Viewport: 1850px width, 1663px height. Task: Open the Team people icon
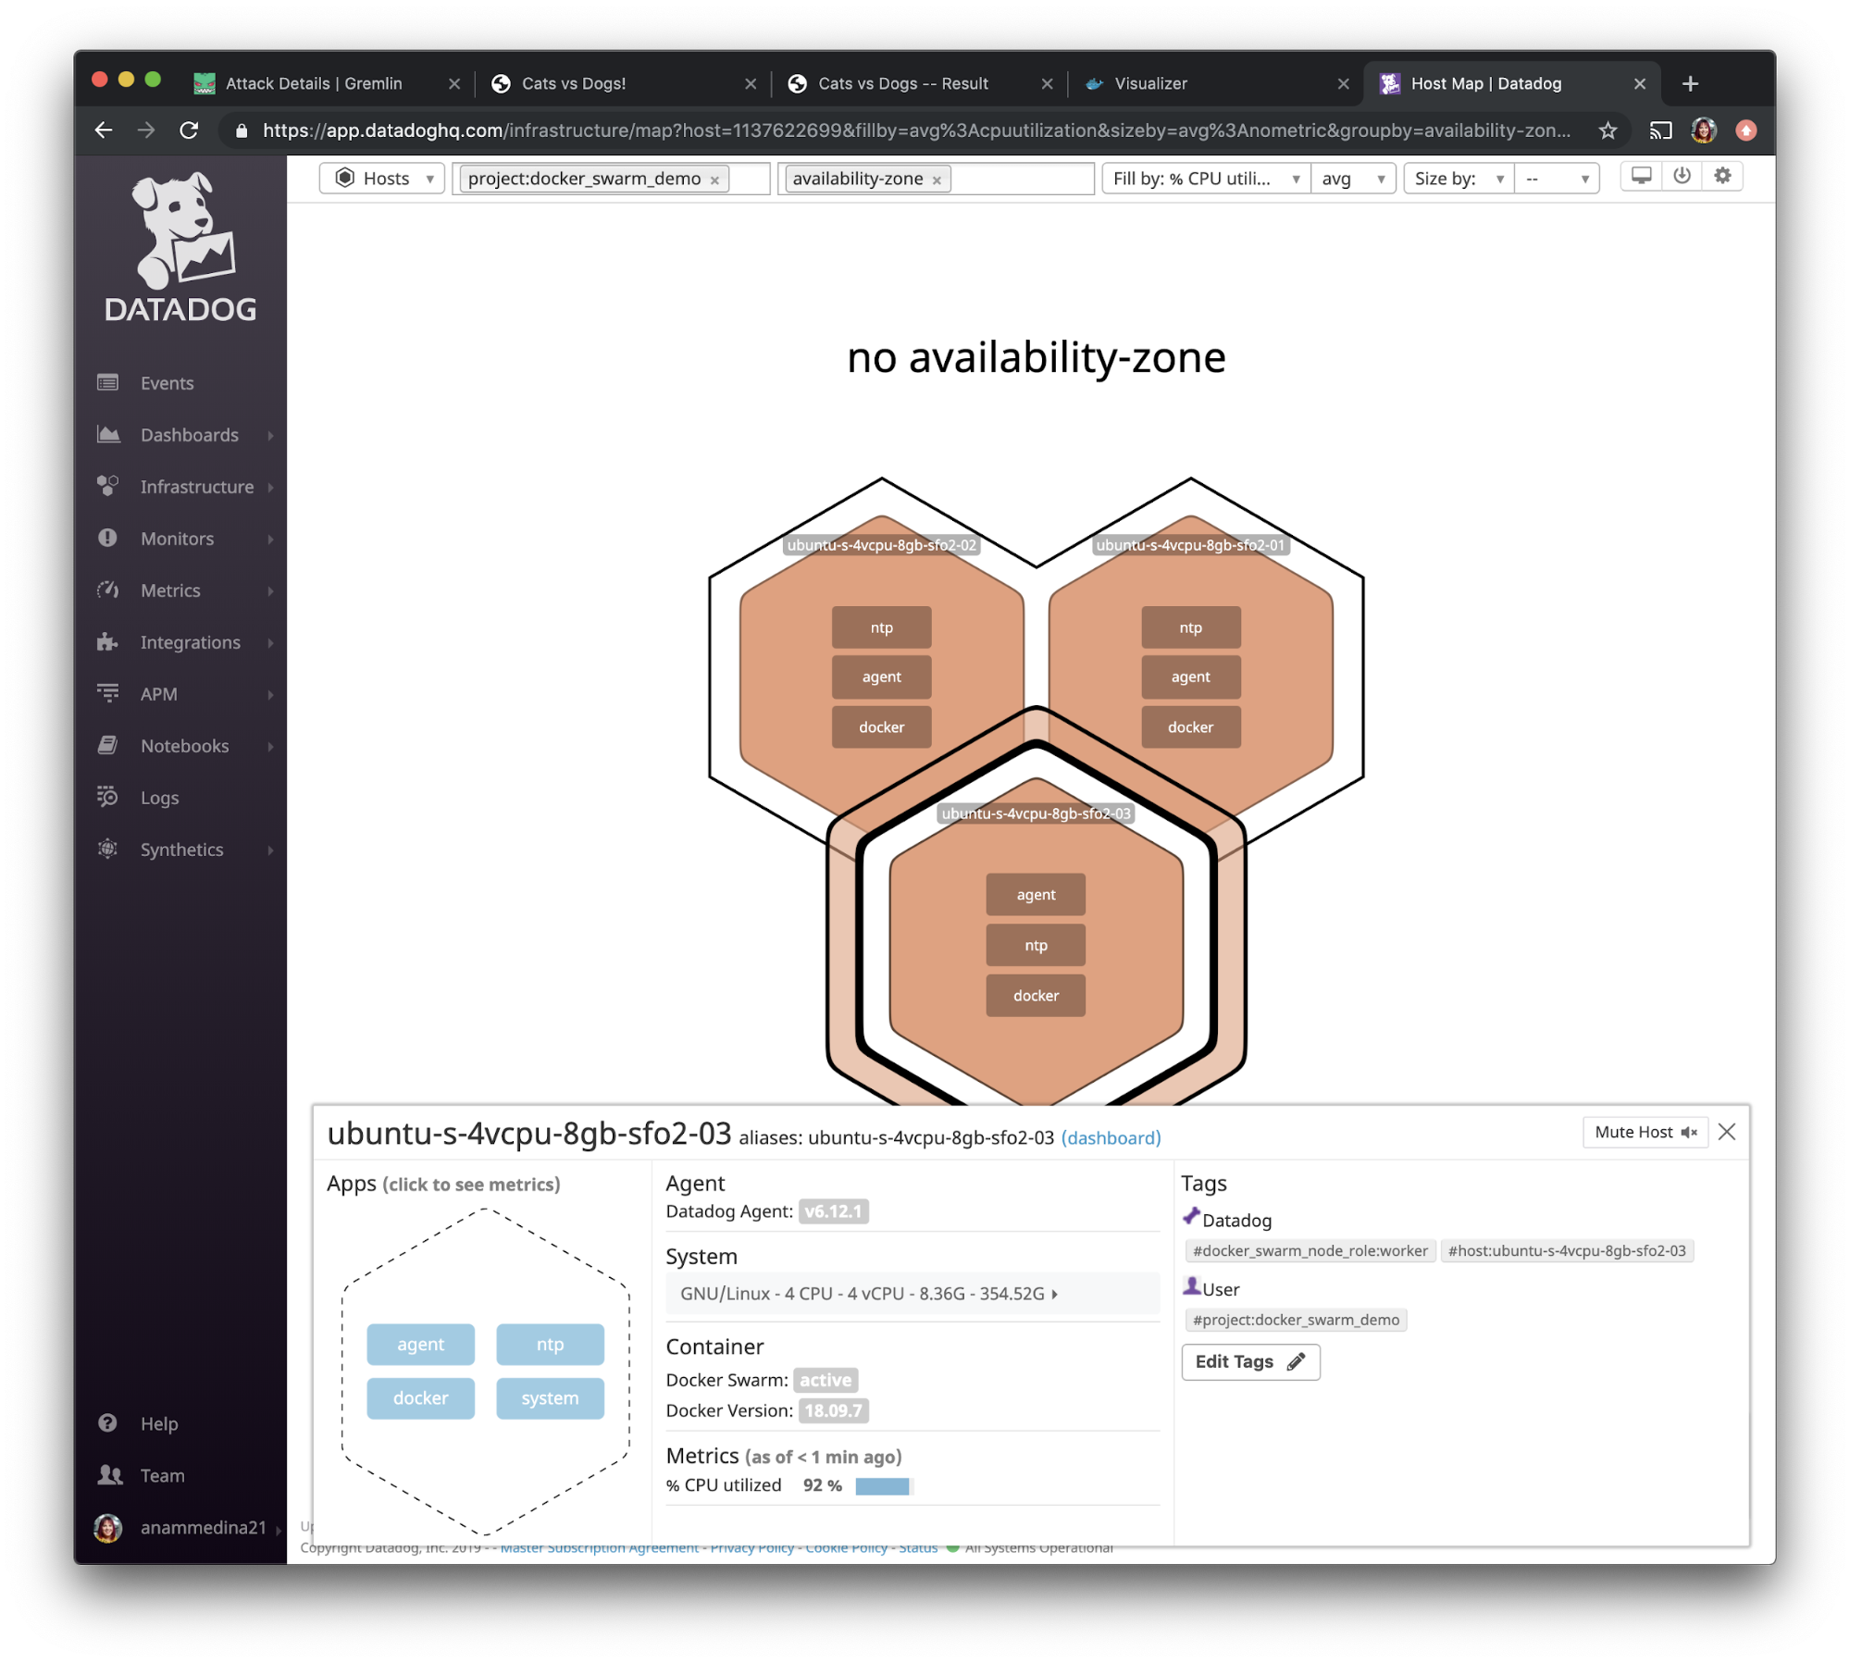click(x=110, y=1474)
